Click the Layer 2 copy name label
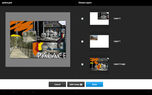The height and width of the screenshot is (95, 152). tap(119, 64)
